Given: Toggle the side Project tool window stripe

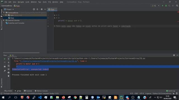Looking at the screenshot, I should 1,13.
